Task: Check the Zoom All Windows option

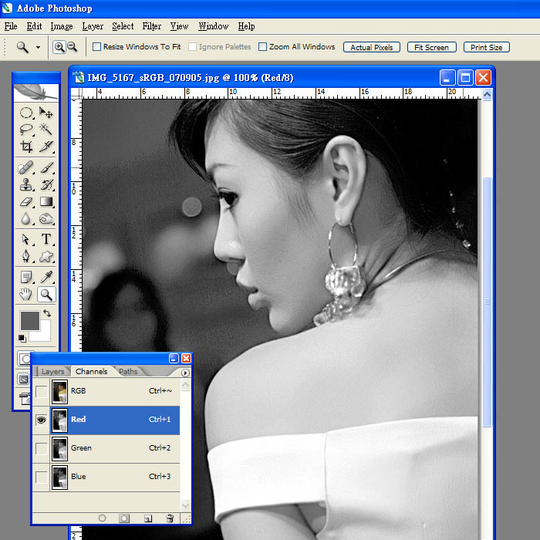Action: point(262,47)
